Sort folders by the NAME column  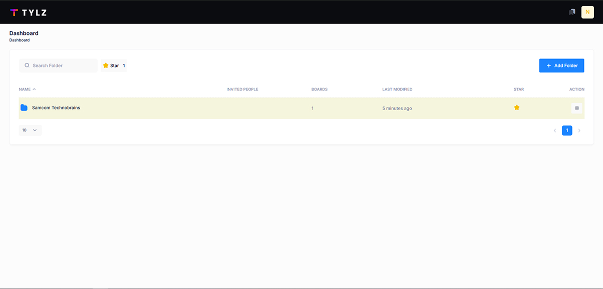[x=27, y=89]
